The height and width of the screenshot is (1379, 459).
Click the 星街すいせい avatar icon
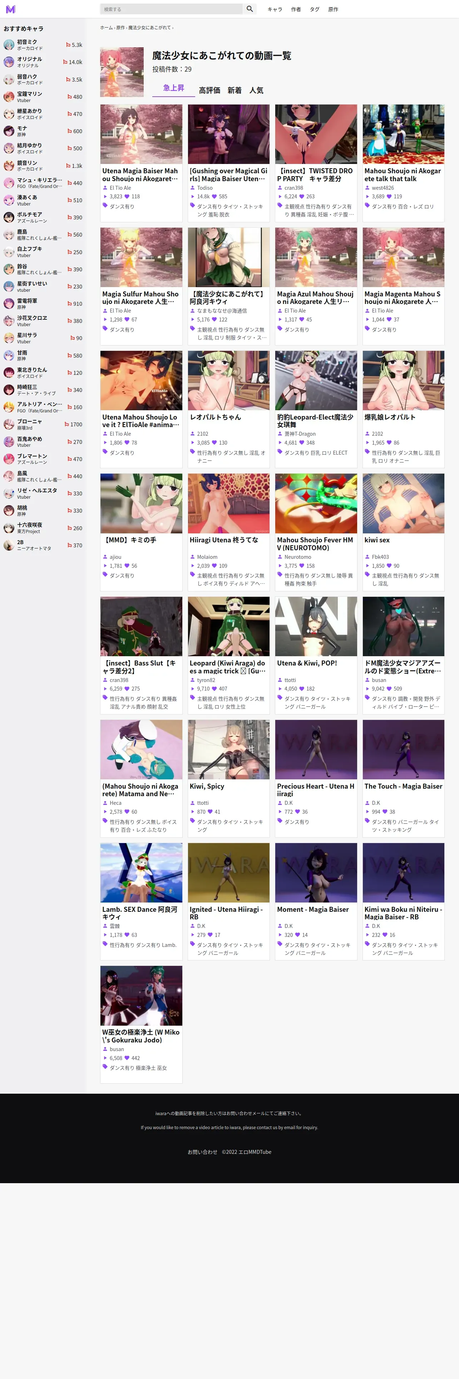coord(9,286)
